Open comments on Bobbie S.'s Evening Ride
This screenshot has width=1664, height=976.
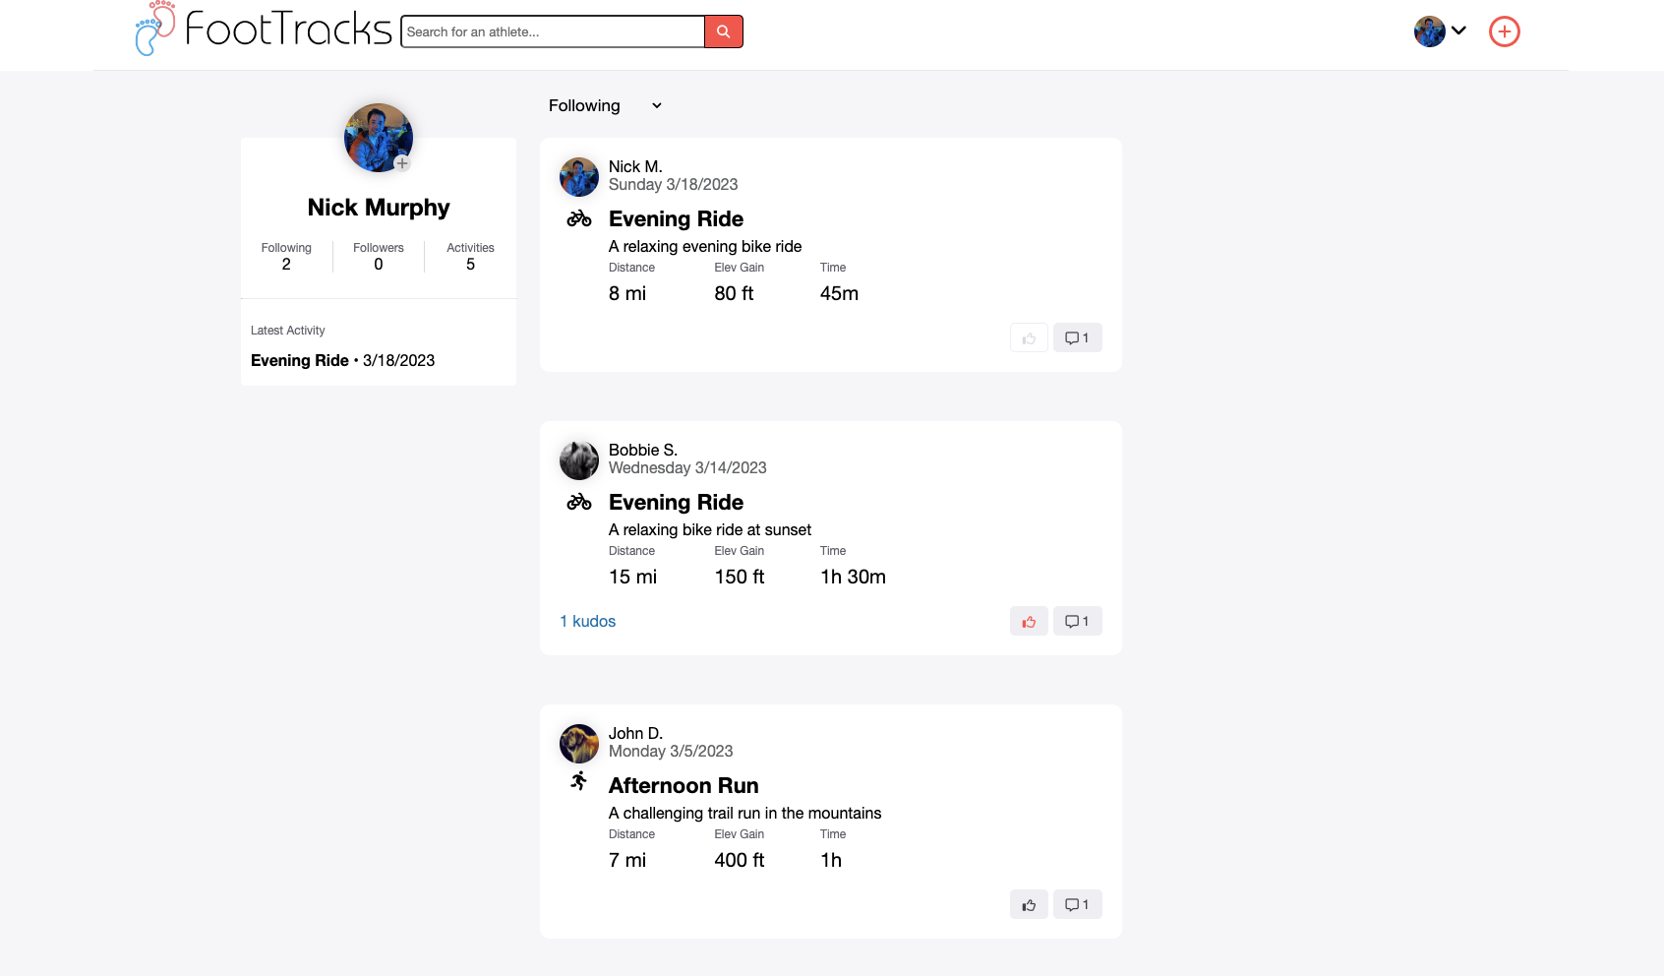click(1077, 621)
